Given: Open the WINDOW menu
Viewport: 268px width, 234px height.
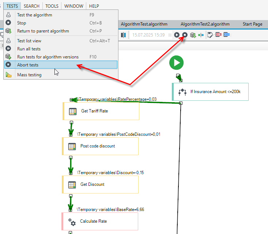Looking at the screenshot, I should tap(73, 6).
